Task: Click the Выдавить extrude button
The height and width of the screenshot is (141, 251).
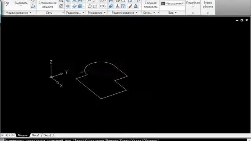Action: click(x=21, y=3)
